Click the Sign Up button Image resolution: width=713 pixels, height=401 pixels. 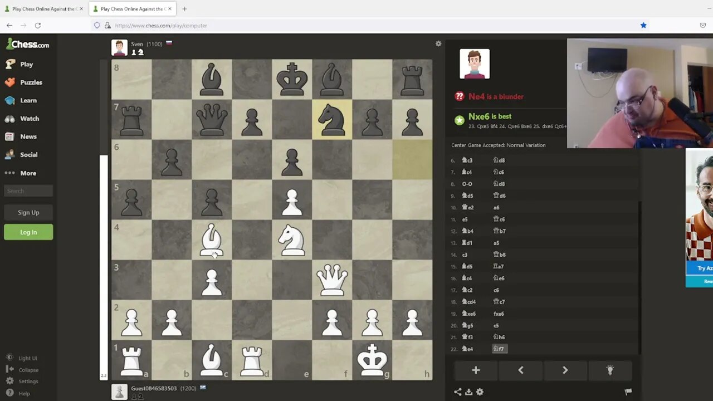(x=28, y=212)
